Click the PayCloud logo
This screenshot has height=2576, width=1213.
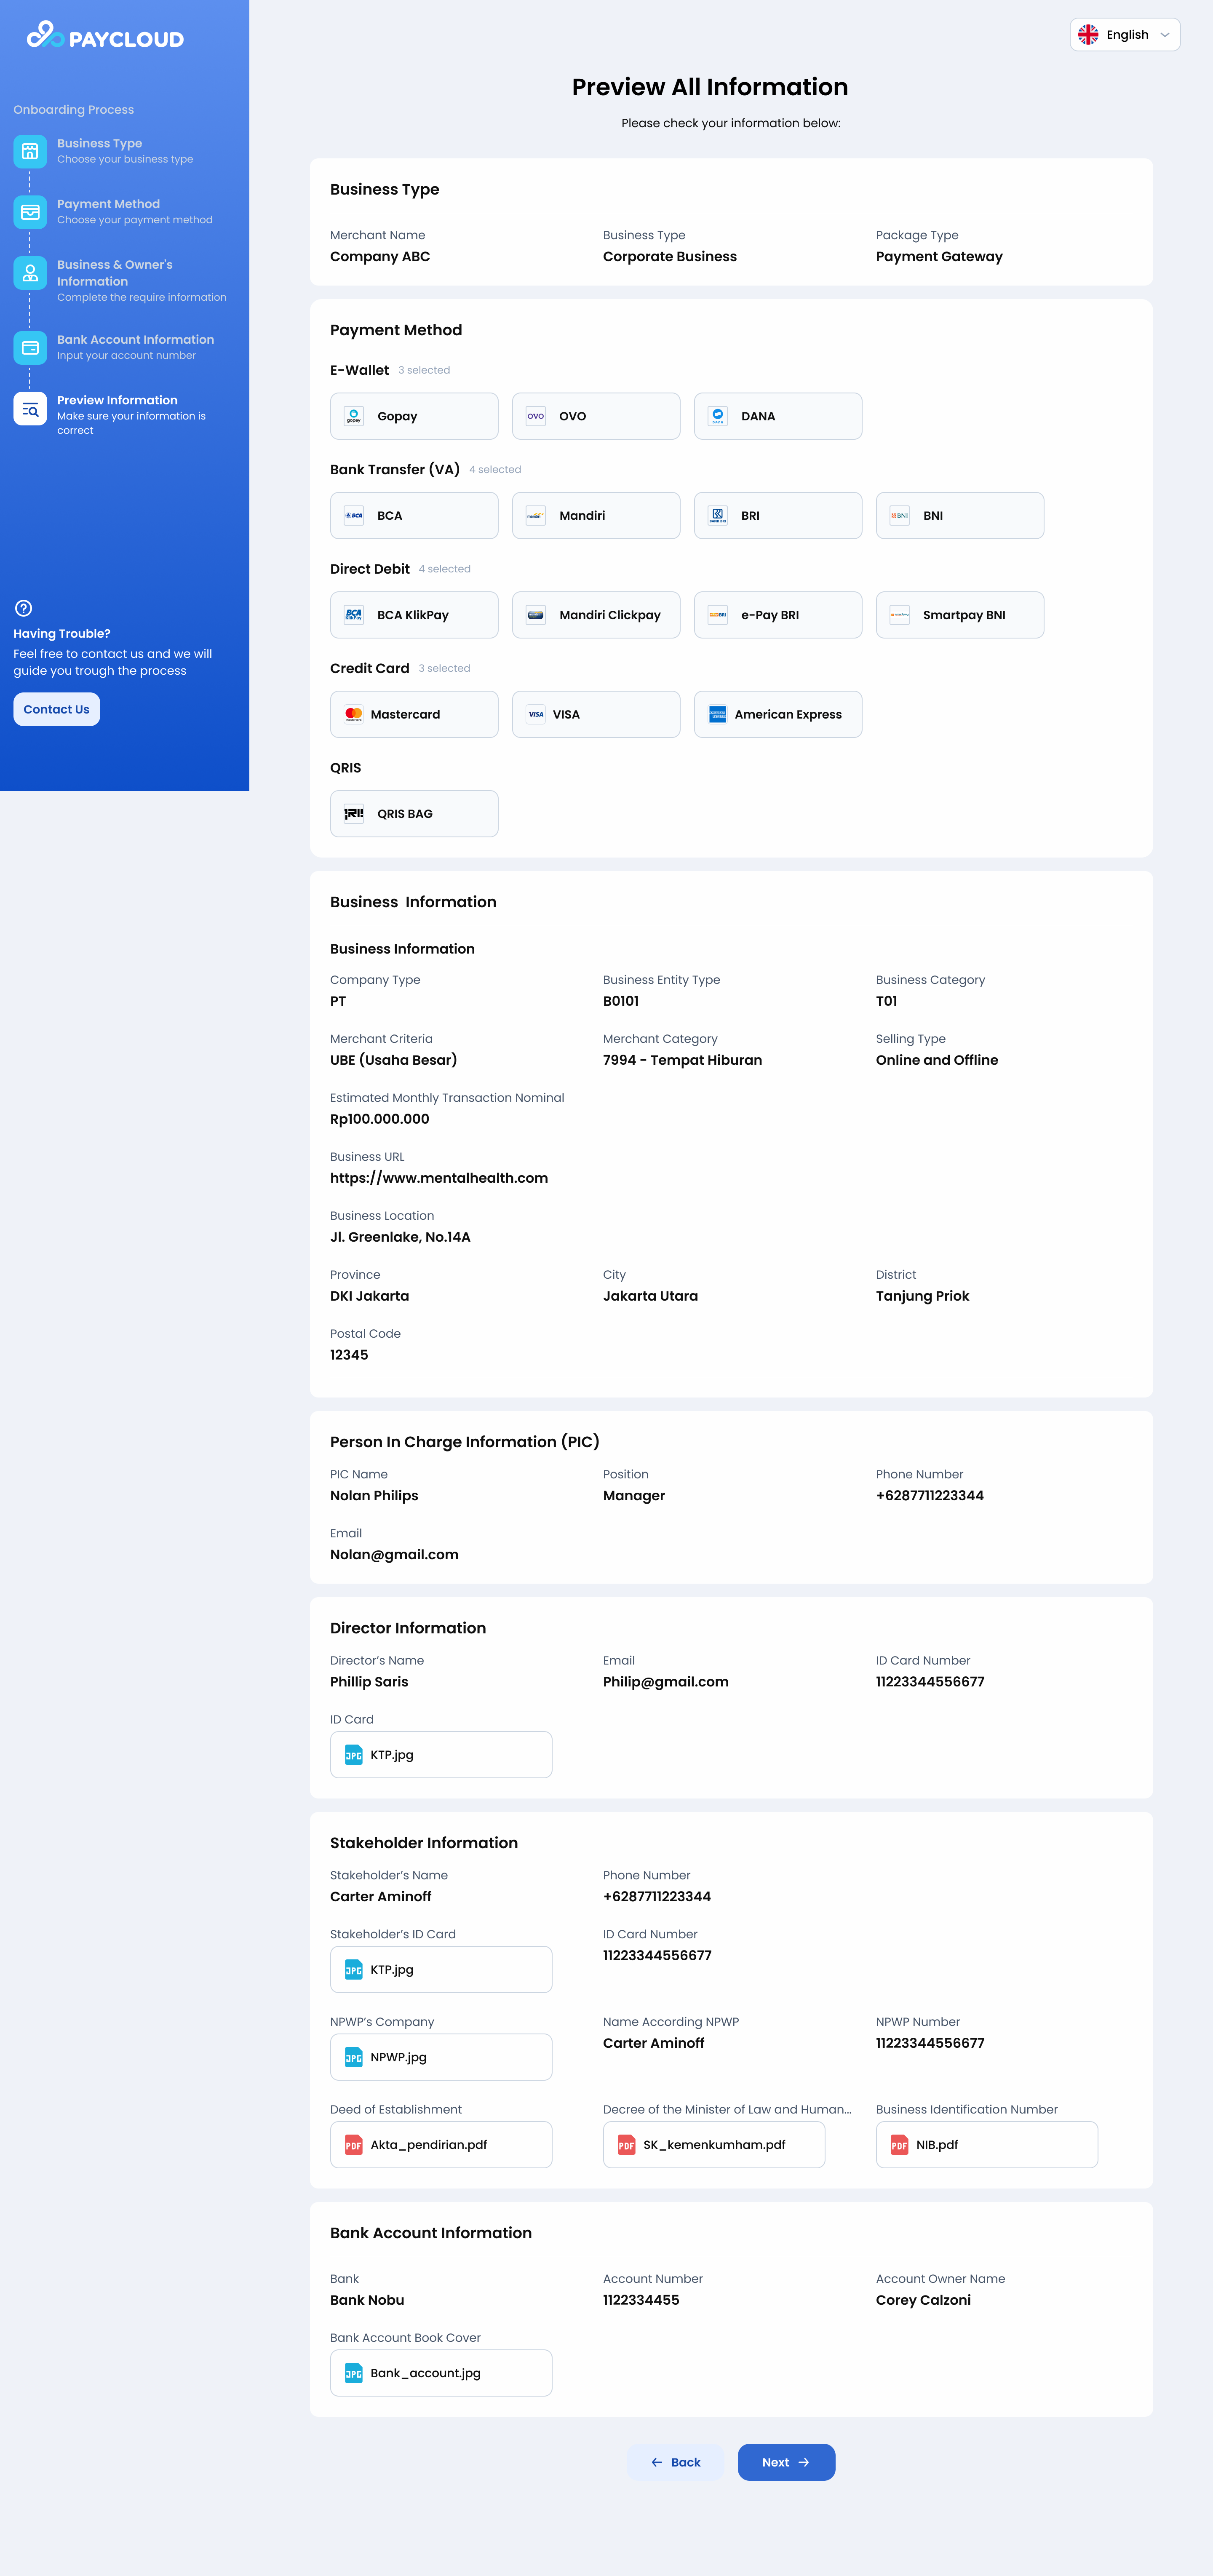pos(103,37)
